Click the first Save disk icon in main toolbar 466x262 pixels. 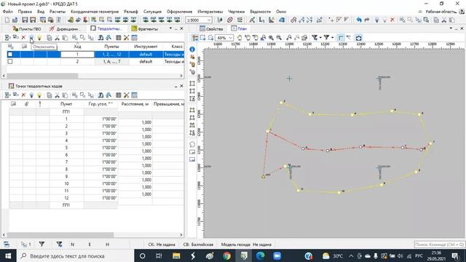pyautogui.click(x=25, y=20)
